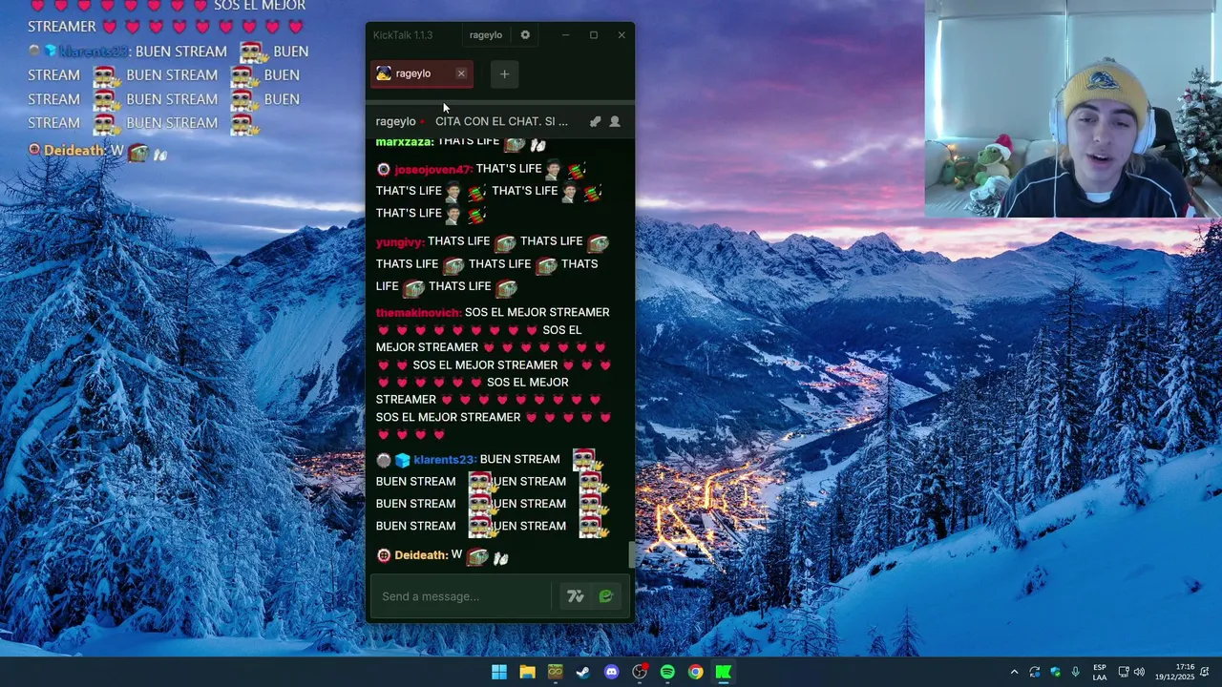Open File Explorer from taskbar
The width and height of the screenshot is (1222, 687).
pos(527,673)
